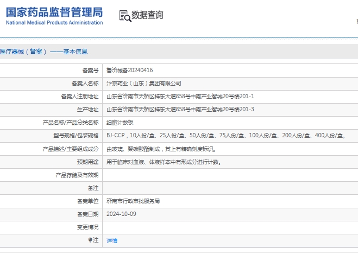Screen dimensions: 358x255
Task: Click the 备案人注册地址 label
Action: 80,97
